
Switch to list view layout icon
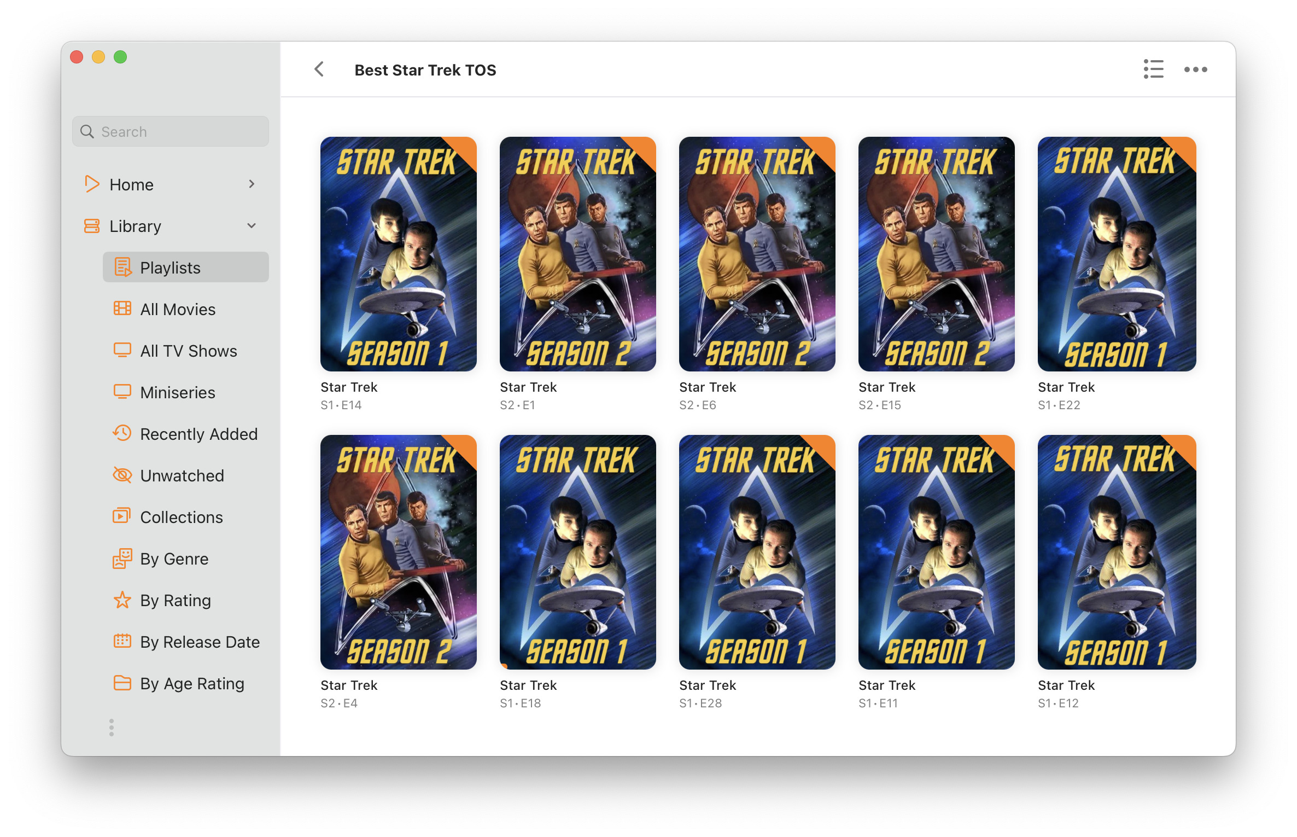point(1153,69)
